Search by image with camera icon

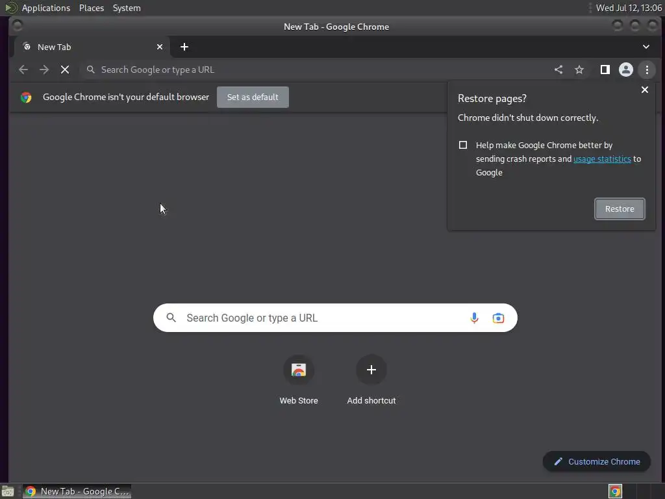498,318
